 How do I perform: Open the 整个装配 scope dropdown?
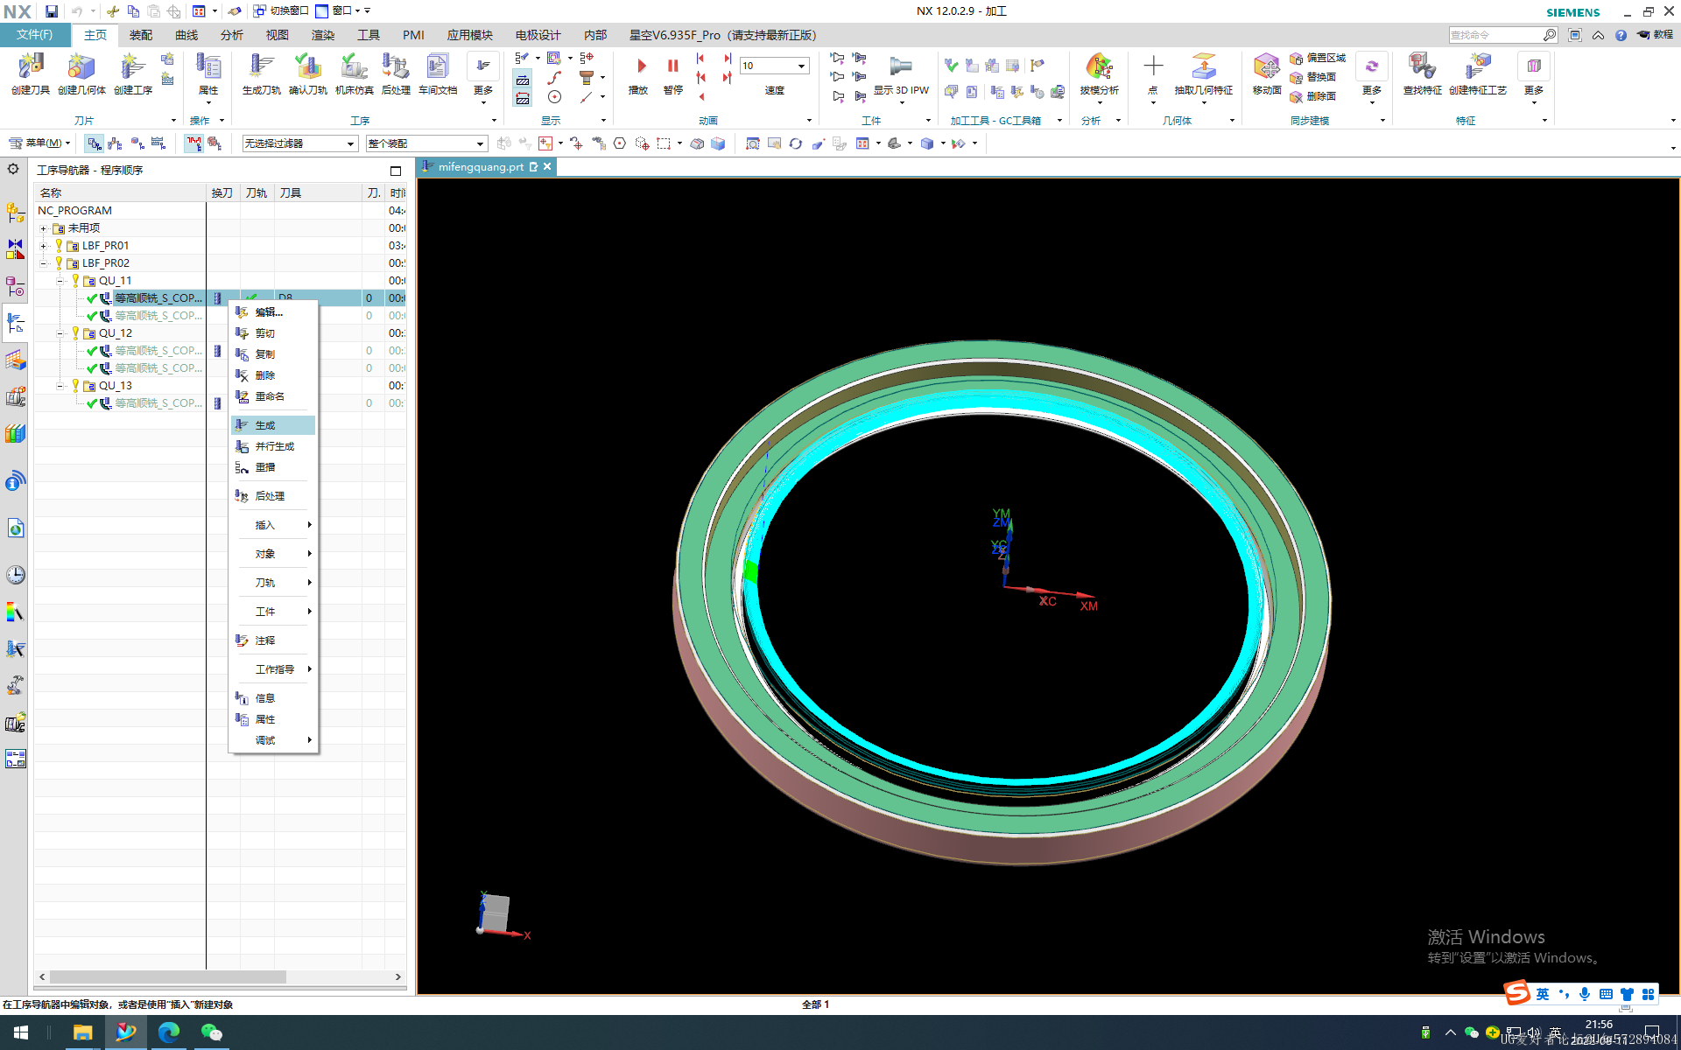tap(426, 143)
